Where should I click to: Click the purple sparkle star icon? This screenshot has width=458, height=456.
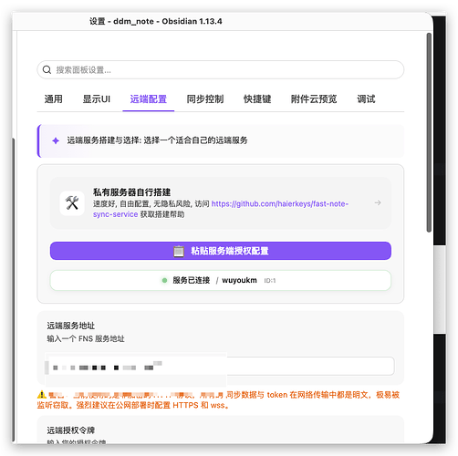(56, 140)
